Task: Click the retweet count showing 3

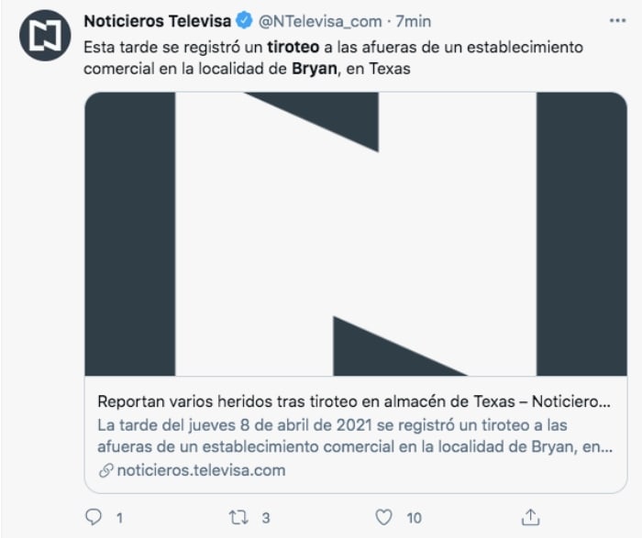Action: (x=266, y=519)
